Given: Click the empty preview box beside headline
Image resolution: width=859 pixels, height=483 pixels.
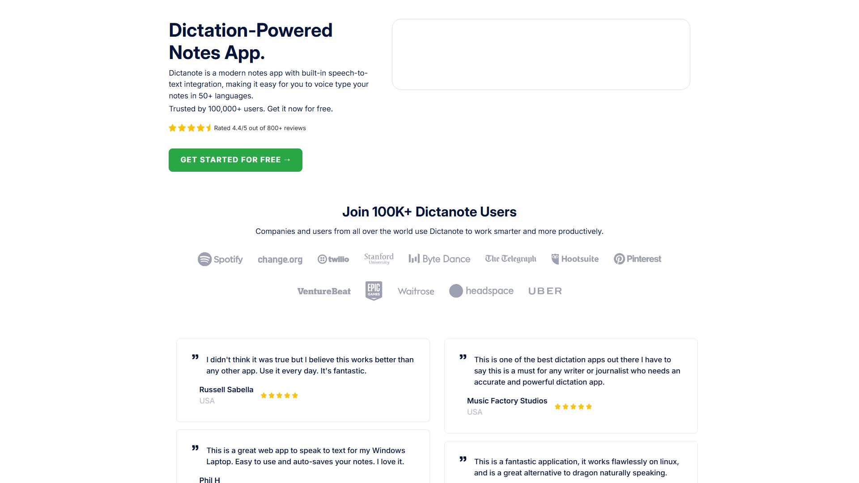Looking at the screenshot, I should [541, 54].
